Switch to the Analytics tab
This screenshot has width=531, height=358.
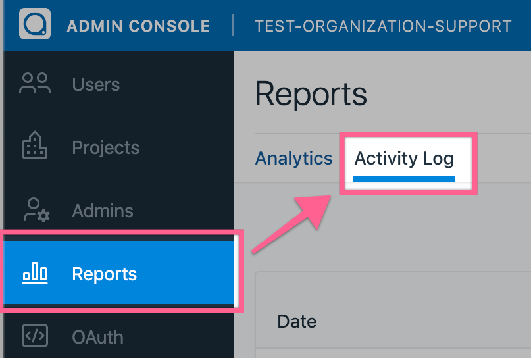[293, 159]
